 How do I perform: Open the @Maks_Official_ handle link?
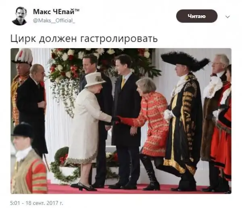pyautogui.click(x=54, y=20)
